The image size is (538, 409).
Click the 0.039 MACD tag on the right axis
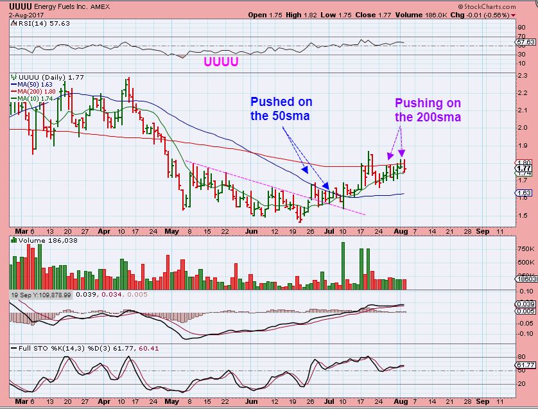[x=526, y=304]
